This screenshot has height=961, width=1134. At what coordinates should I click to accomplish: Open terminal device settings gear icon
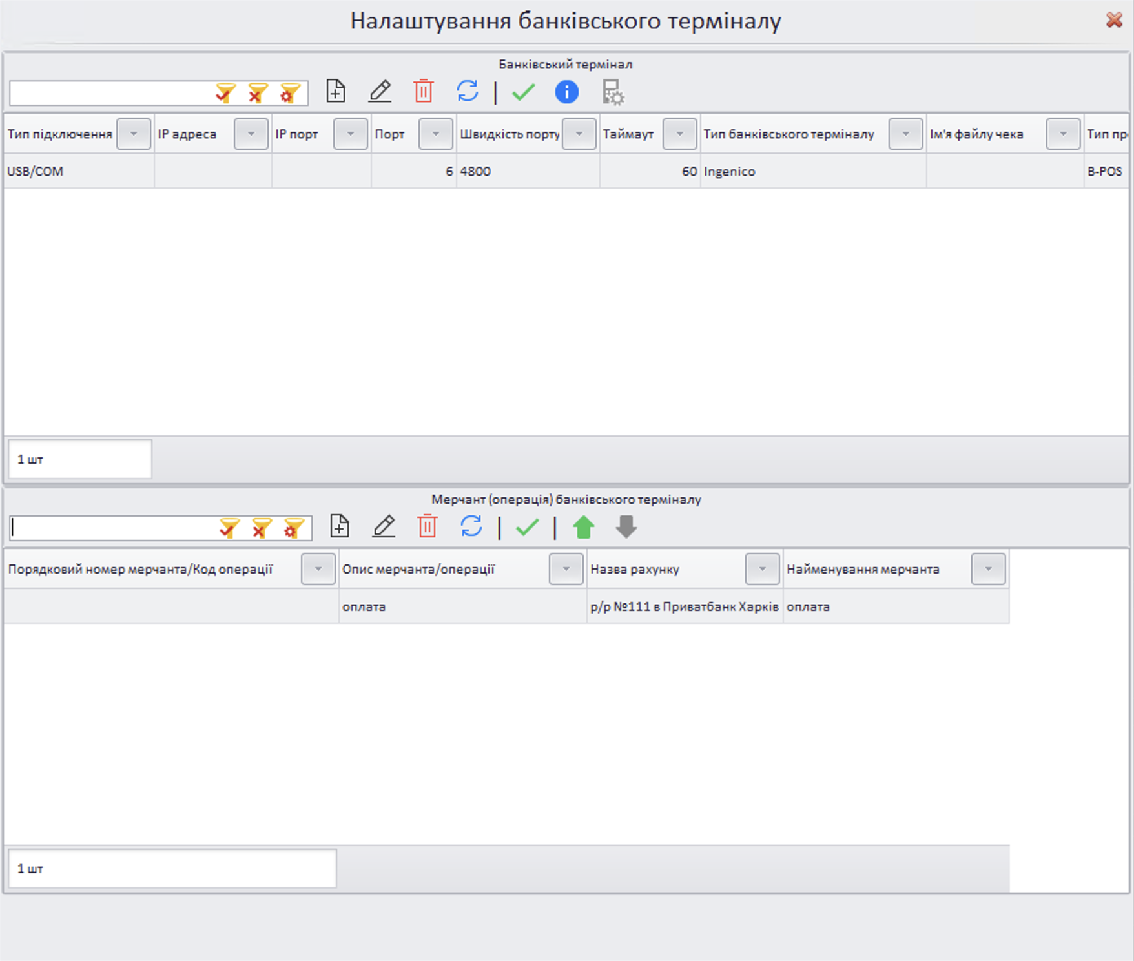point(613,92)
